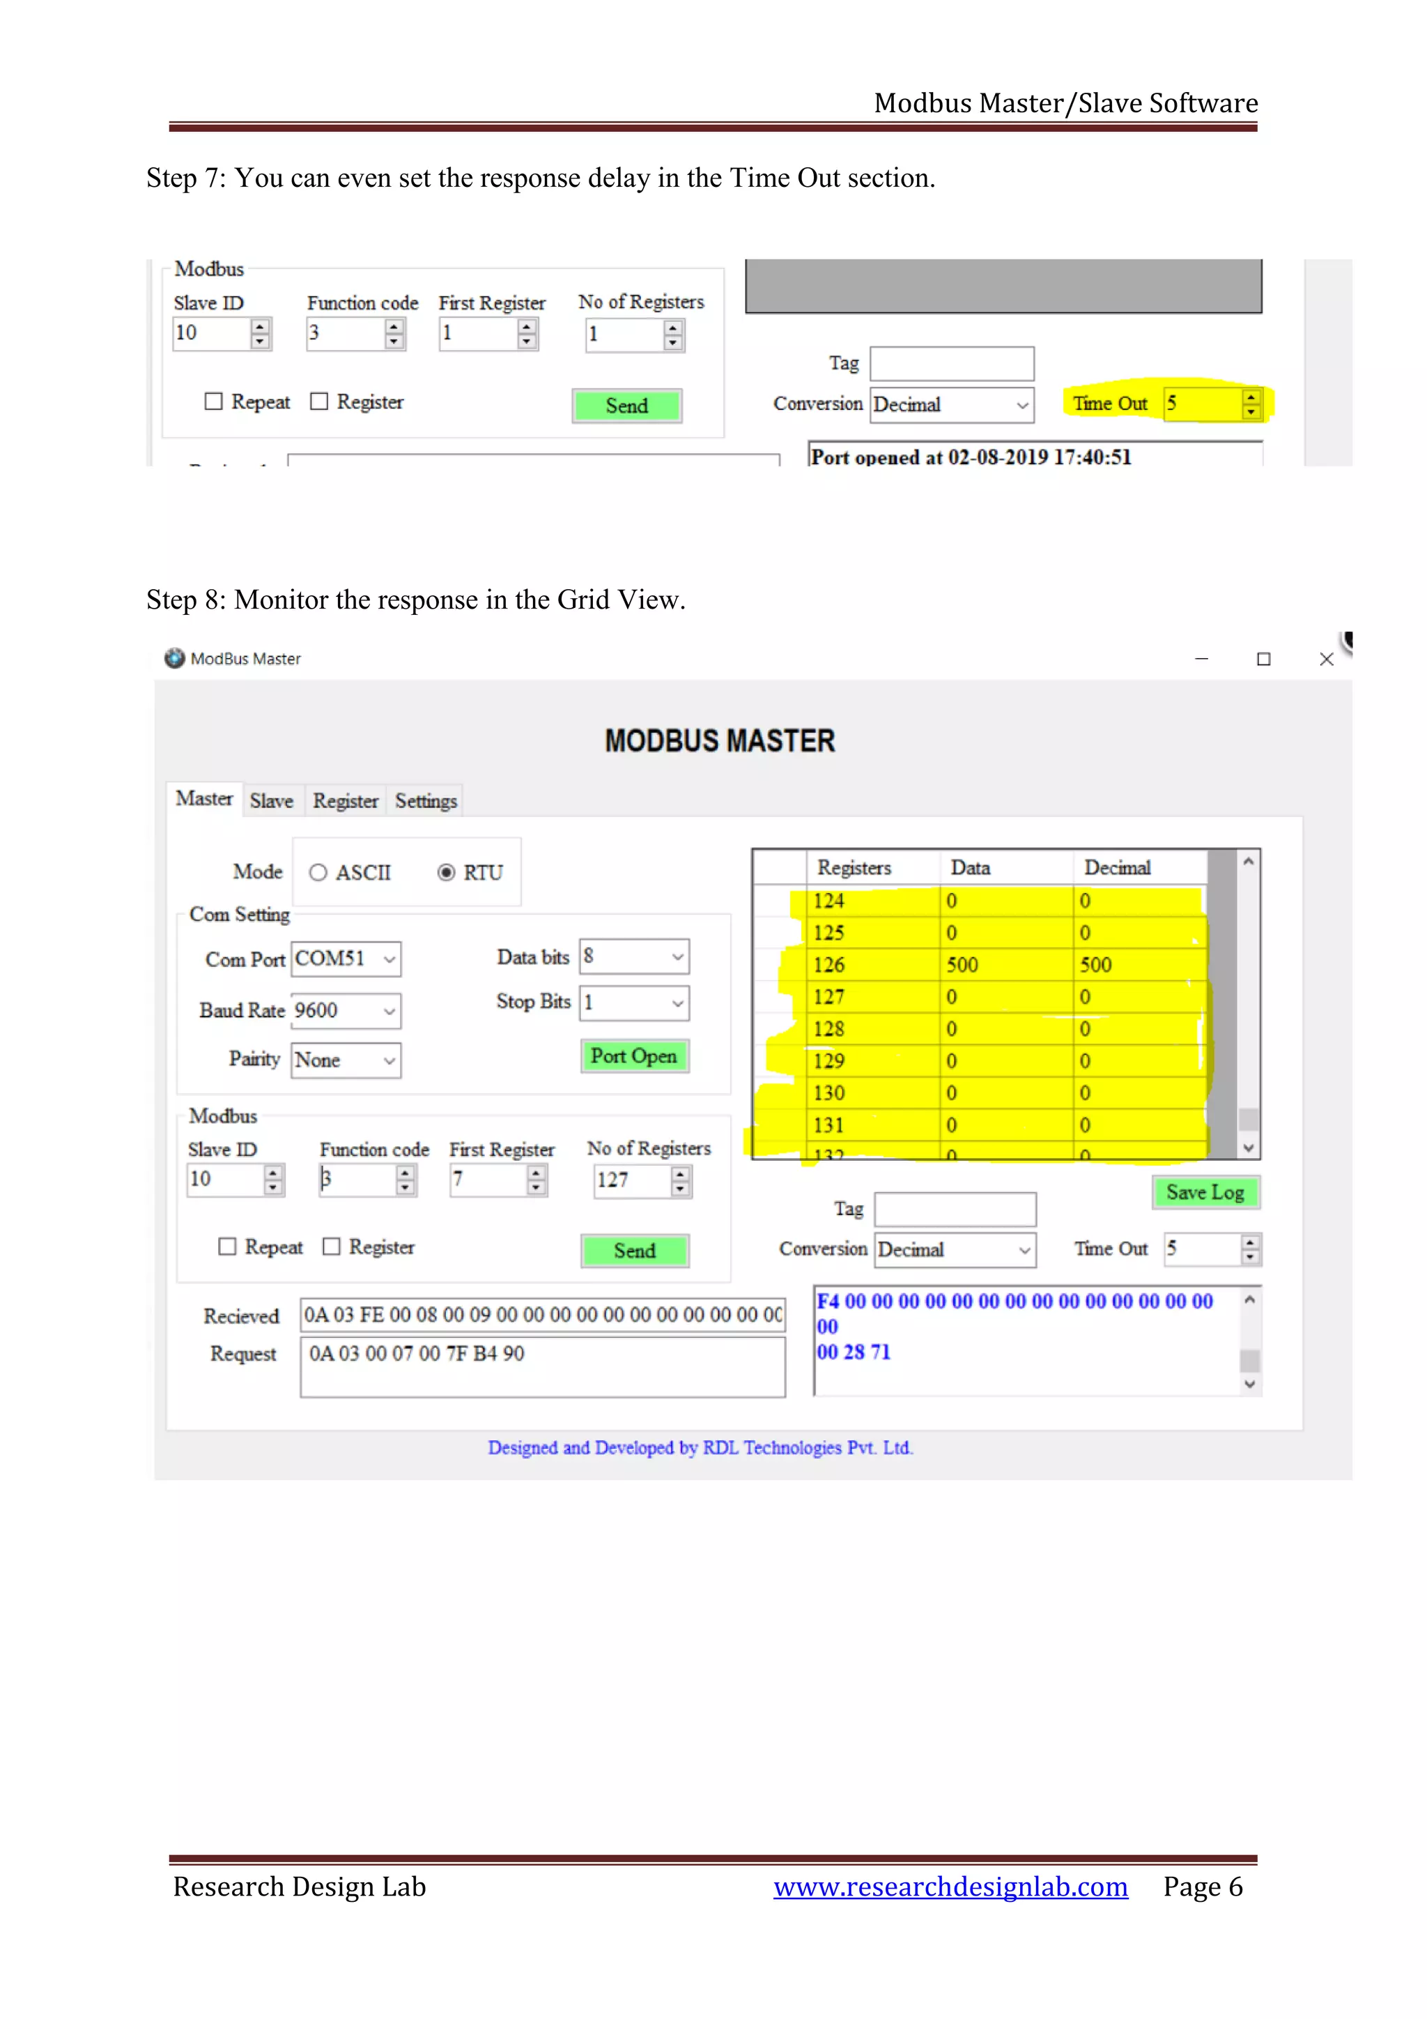The height and width of the screenshot is (2019, 1427).
Task: Click scroll up arrow of register grid
Action: (x=1249, y=862)
